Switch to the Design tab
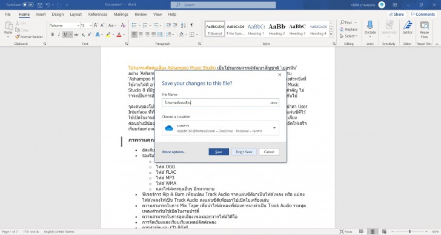Viewport: 441px width, 235px height. click(x=58, y=15)
